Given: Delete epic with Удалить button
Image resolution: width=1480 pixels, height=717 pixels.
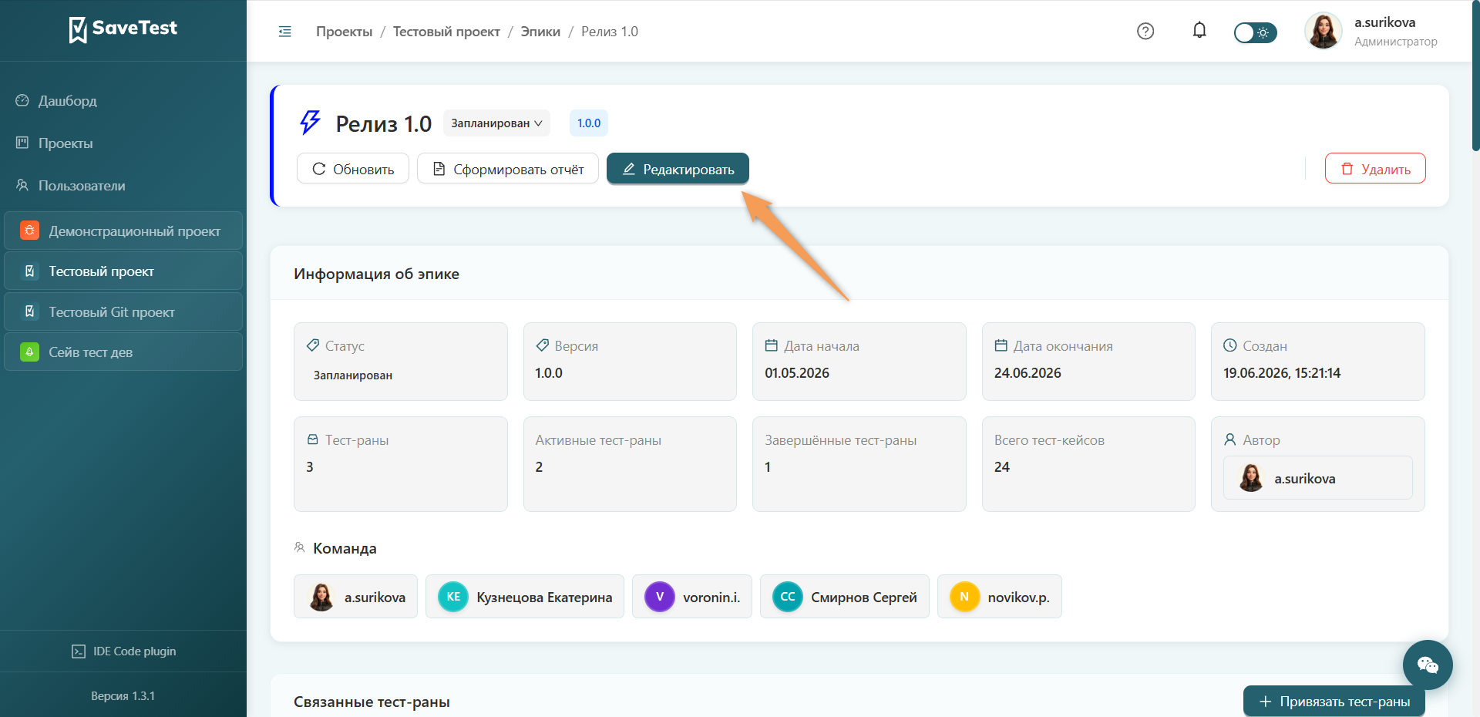Looking at the screenshot, I should (1375, 169).
